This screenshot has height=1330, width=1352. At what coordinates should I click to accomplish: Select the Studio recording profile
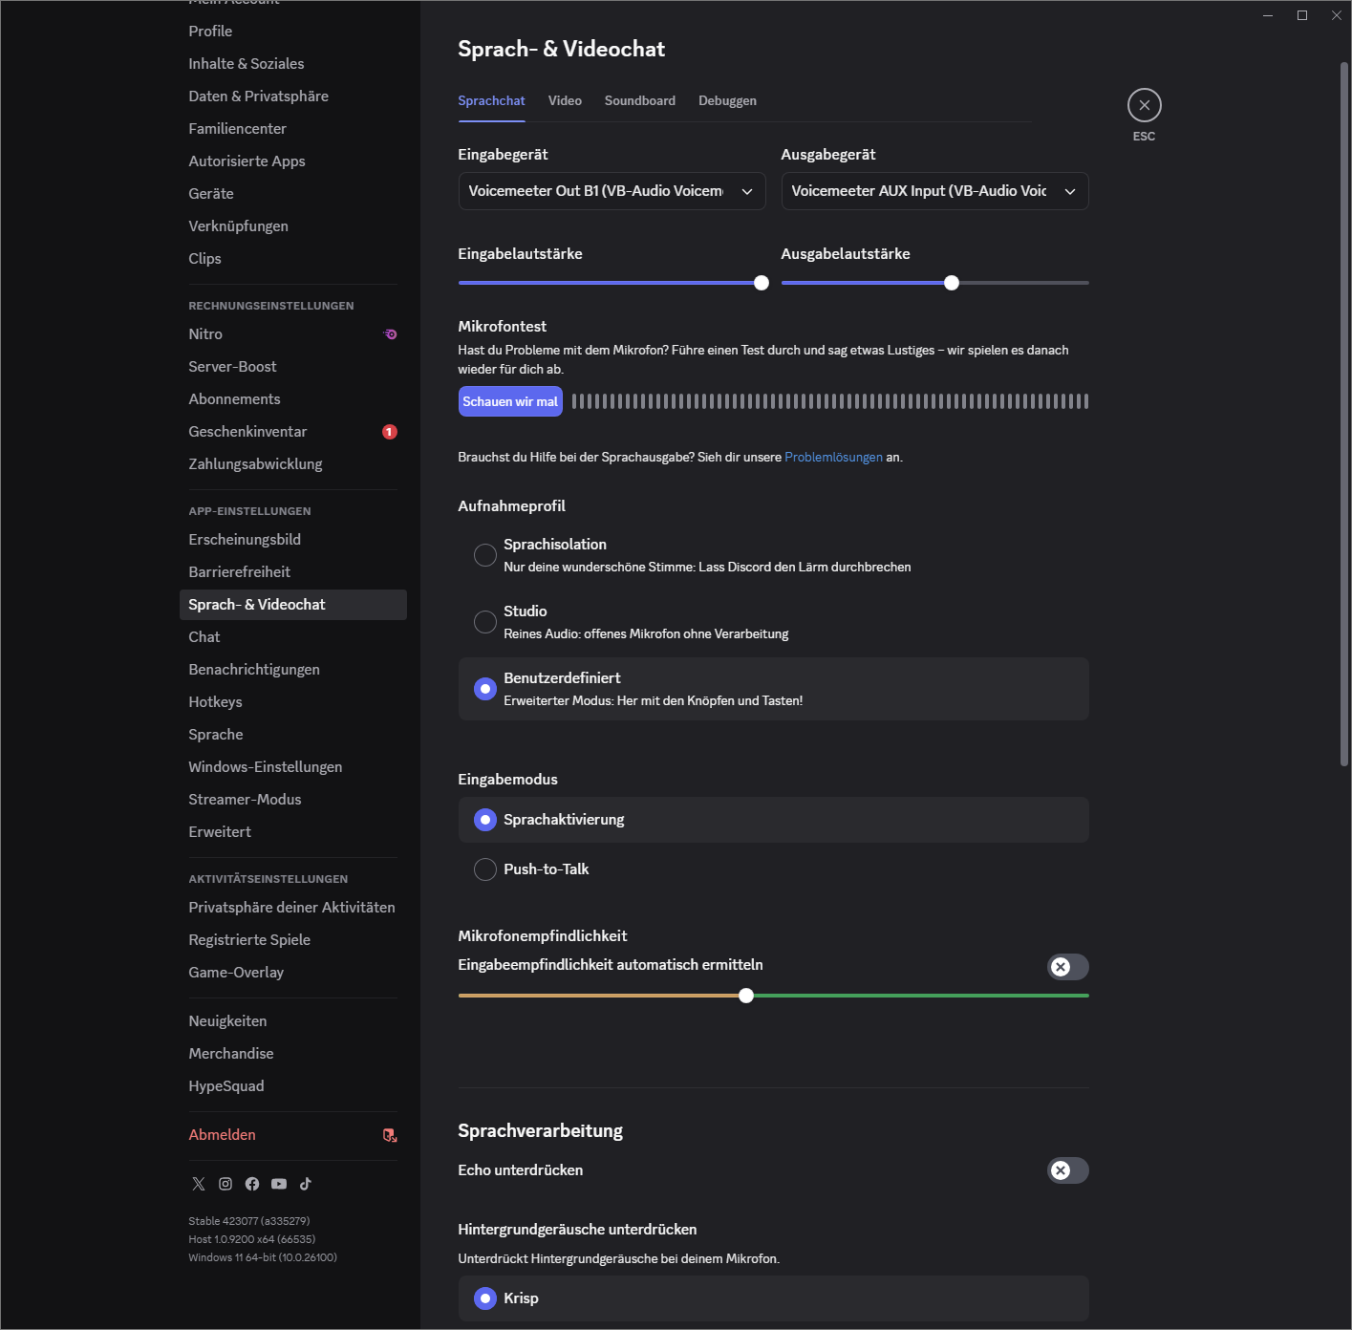773,622
